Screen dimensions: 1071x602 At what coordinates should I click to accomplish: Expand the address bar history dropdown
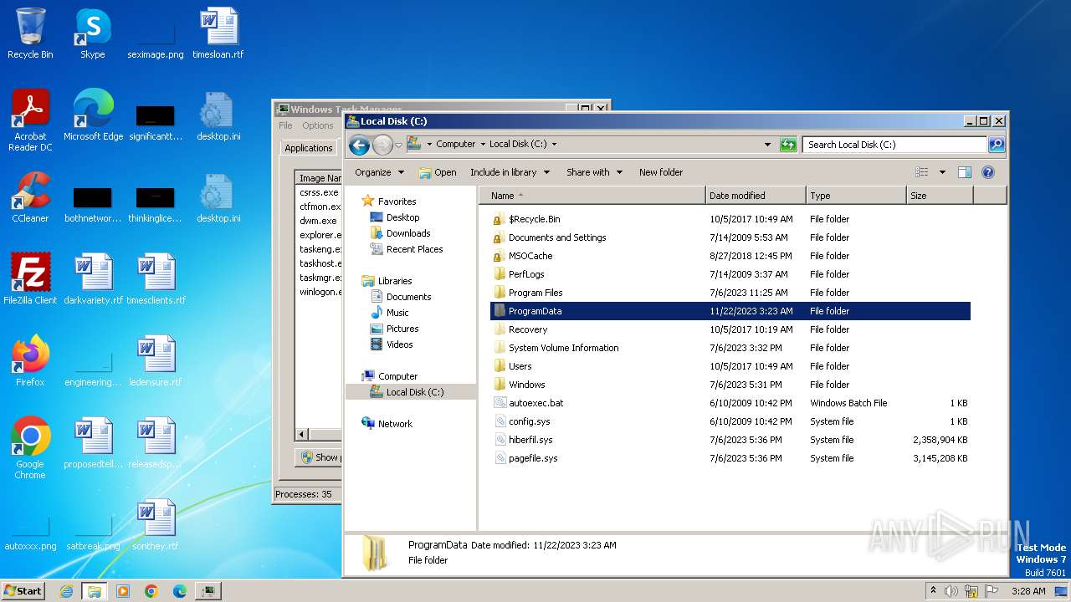pyautogui.click(x=767, y=145)
